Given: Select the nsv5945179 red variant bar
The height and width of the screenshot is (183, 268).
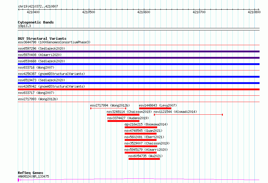Looking at the screenshot, I should 141,153.
